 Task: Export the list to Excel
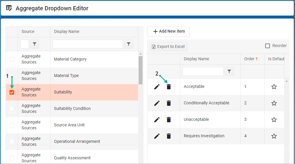168,46
